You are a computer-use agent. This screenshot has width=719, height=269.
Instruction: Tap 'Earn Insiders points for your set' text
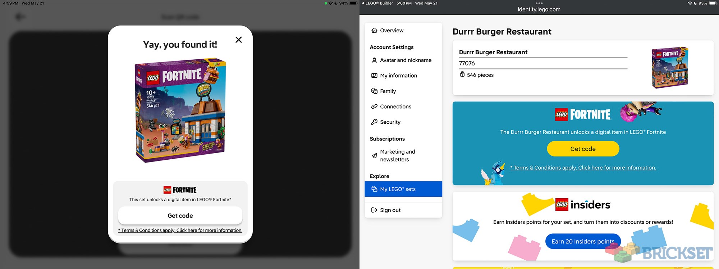pos(583,222)
